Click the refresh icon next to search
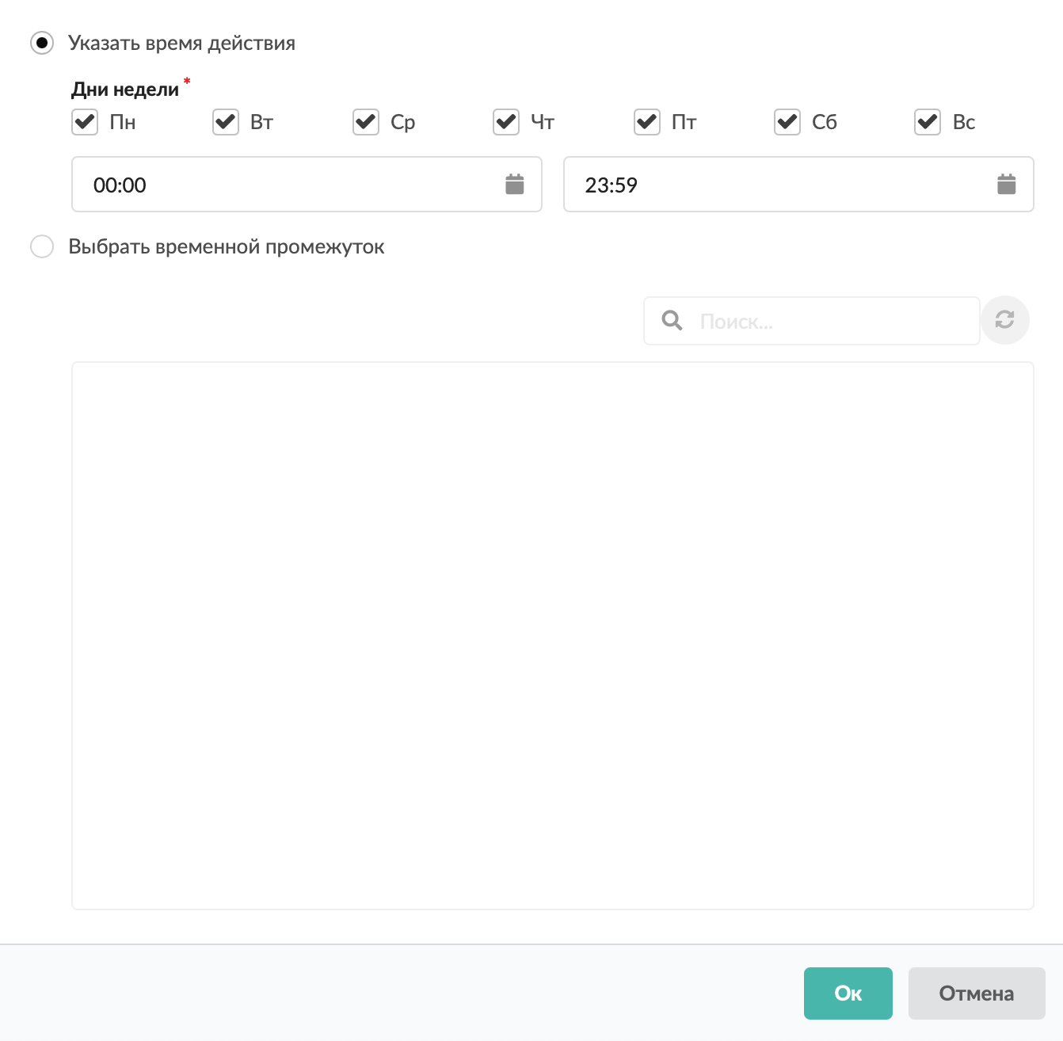Screen dimensions: 1063x1041 pyautogui.click(x=1005, y=320)
